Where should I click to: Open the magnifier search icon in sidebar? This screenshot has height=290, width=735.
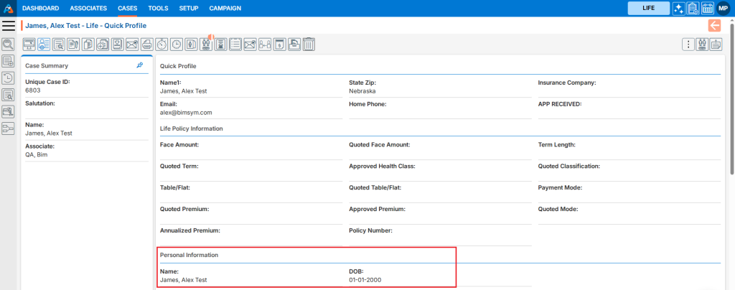[9, 45]
